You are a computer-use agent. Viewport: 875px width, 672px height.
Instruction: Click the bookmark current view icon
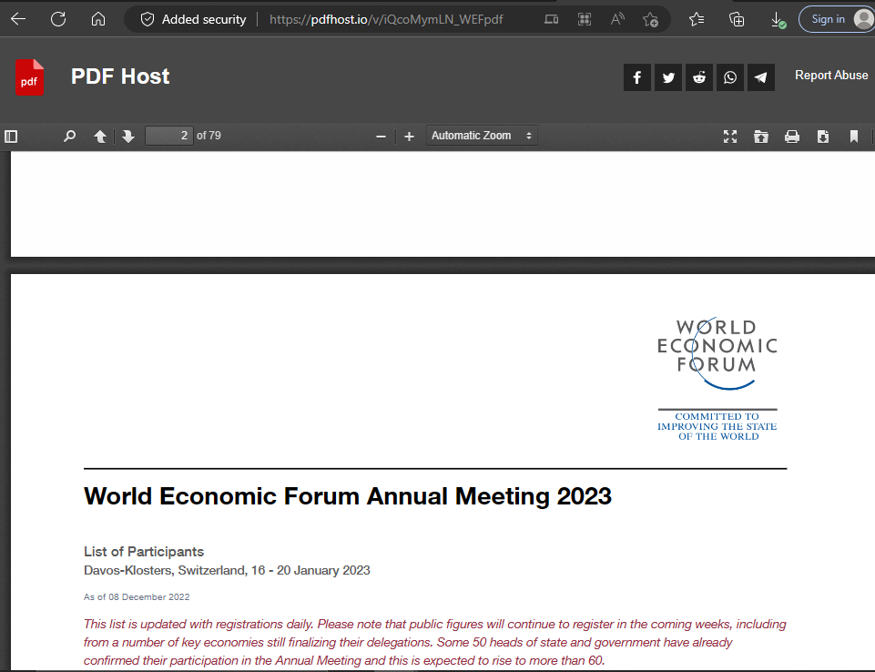coord(854,137)
